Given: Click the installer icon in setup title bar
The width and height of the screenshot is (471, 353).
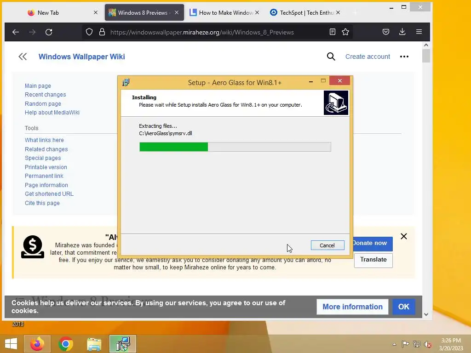Looking at the screenshot, I should coord(126,82).
